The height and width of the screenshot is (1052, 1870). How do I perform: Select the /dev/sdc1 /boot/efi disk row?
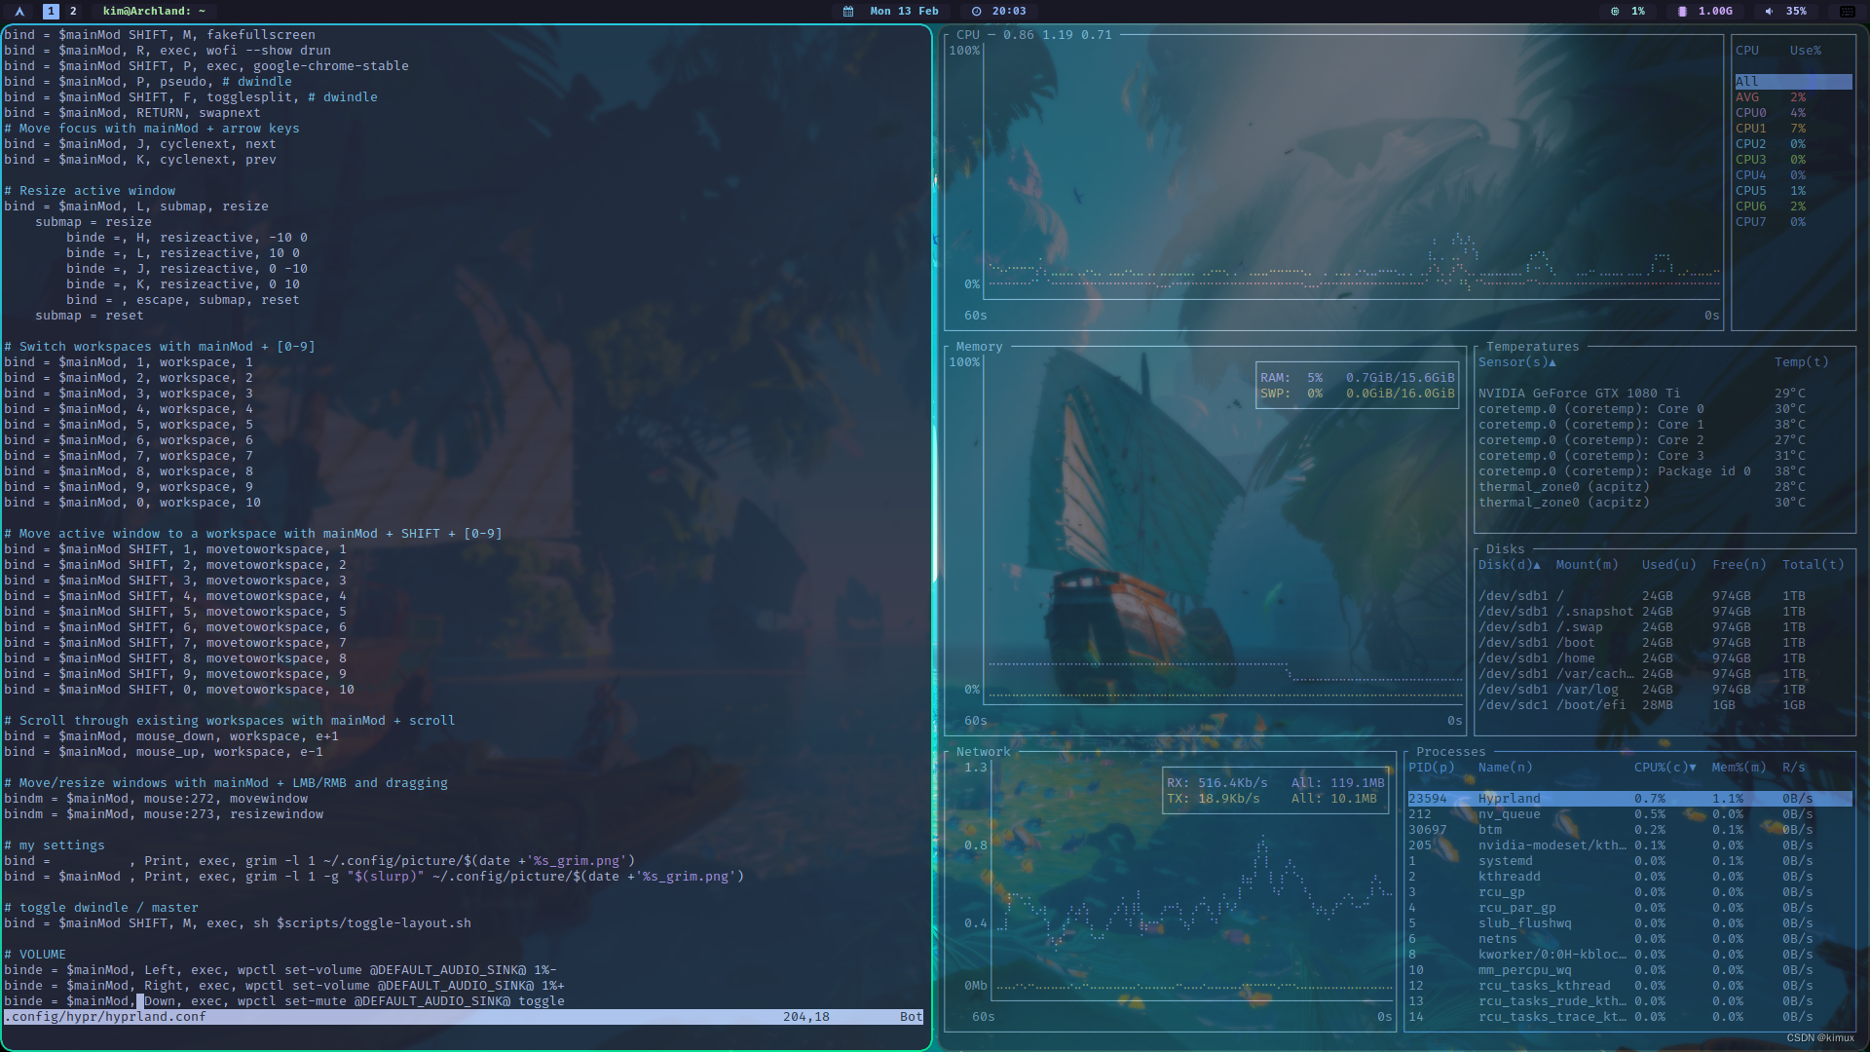1664,705
